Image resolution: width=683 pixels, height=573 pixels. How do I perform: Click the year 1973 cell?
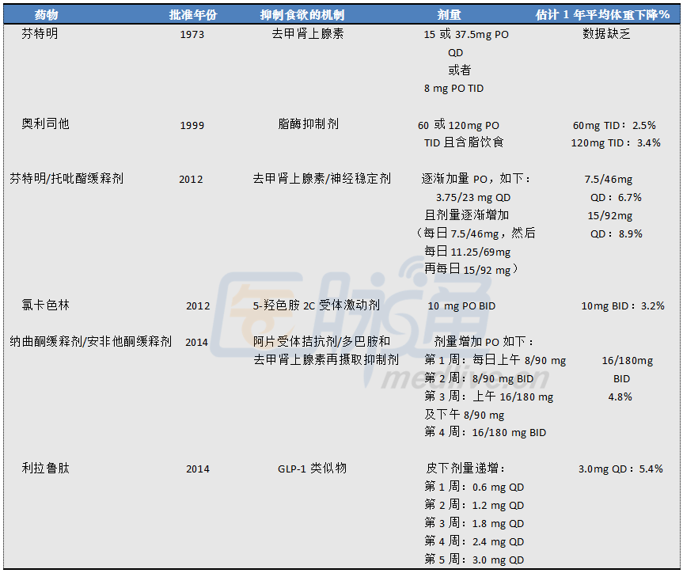click(x=191, y=33)
